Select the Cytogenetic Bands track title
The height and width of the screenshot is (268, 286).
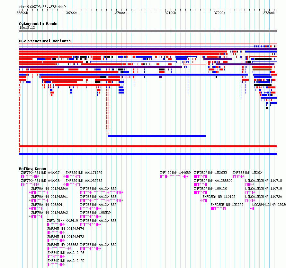click(38, 24)
